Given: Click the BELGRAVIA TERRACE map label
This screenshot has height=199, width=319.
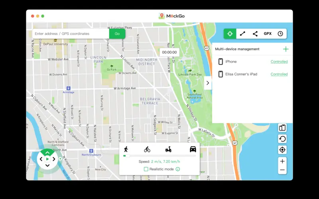Looking at the screenshot, I should point(150,101).
